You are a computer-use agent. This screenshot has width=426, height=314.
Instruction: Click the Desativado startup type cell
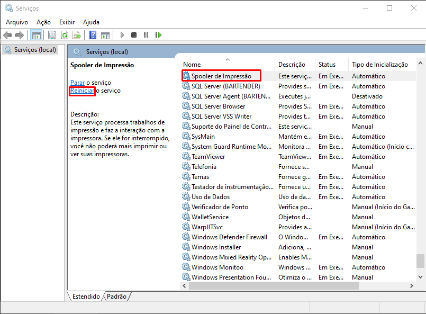pos(367,96)
